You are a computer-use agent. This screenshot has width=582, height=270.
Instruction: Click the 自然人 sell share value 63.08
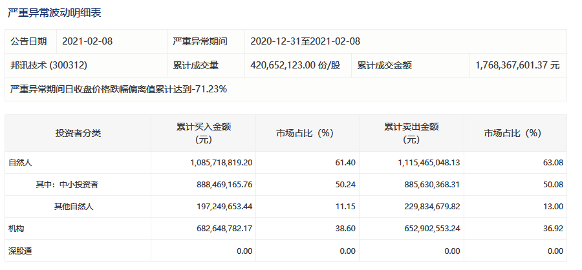(555, 162)
